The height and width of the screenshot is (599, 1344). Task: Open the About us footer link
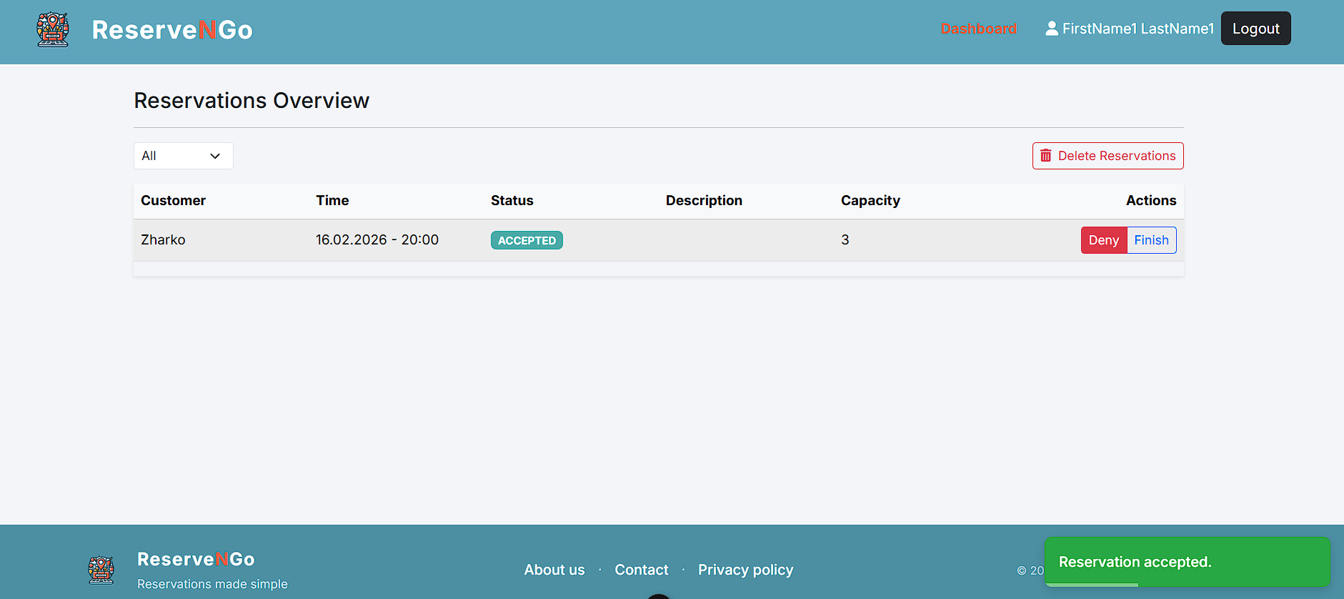pos(554,570)
